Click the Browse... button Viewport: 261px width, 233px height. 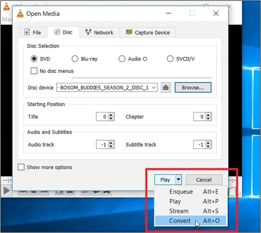point(193,87)
